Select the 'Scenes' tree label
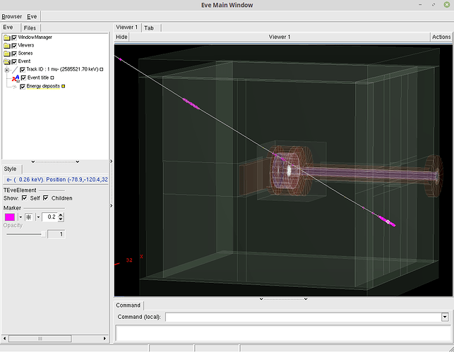This screenshot has height=352, width=454. click(25, 53)
